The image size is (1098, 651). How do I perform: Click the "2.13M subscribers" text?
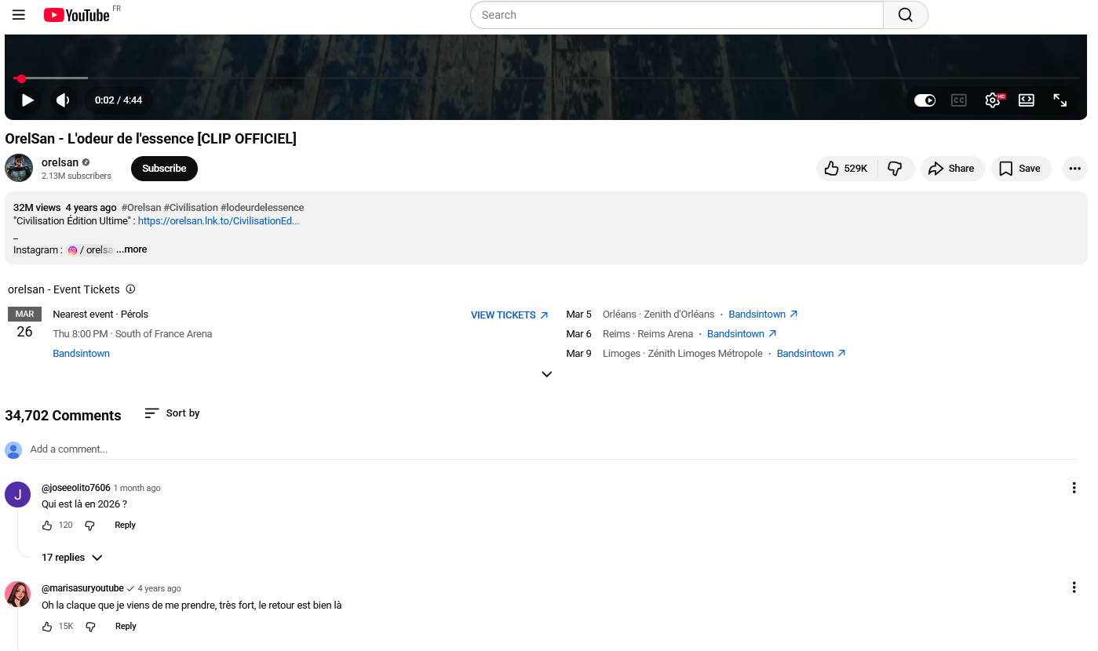coord(76,176)
